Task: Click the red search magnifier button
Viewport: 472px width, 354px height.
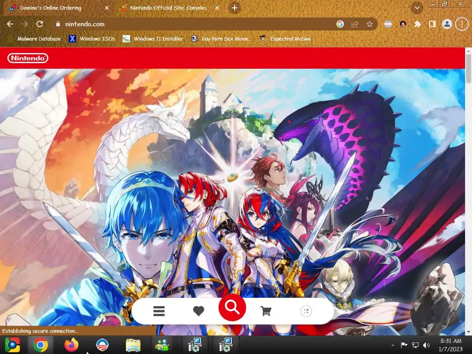Action: pos(232,307)
